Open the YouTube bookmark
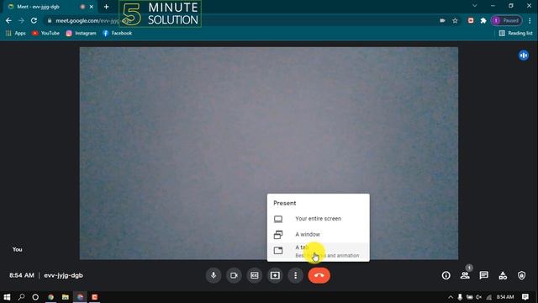 tap(45, 33)
